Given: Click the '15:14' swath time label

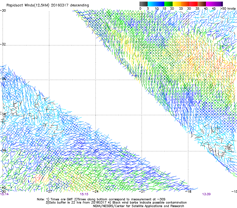Looking at the screenshot, I should coord(4,194).
